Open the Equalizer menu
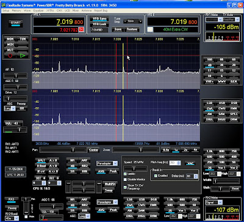This screenshot has height=222, width=244. (38, 10)
